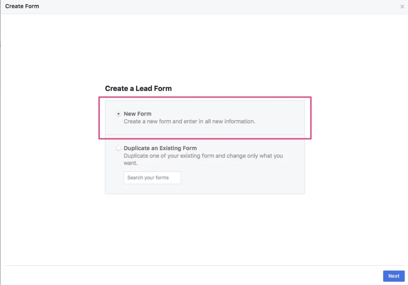Select the New Form radio button
This screenshot has height=285, width=408.
pos(119,114)
